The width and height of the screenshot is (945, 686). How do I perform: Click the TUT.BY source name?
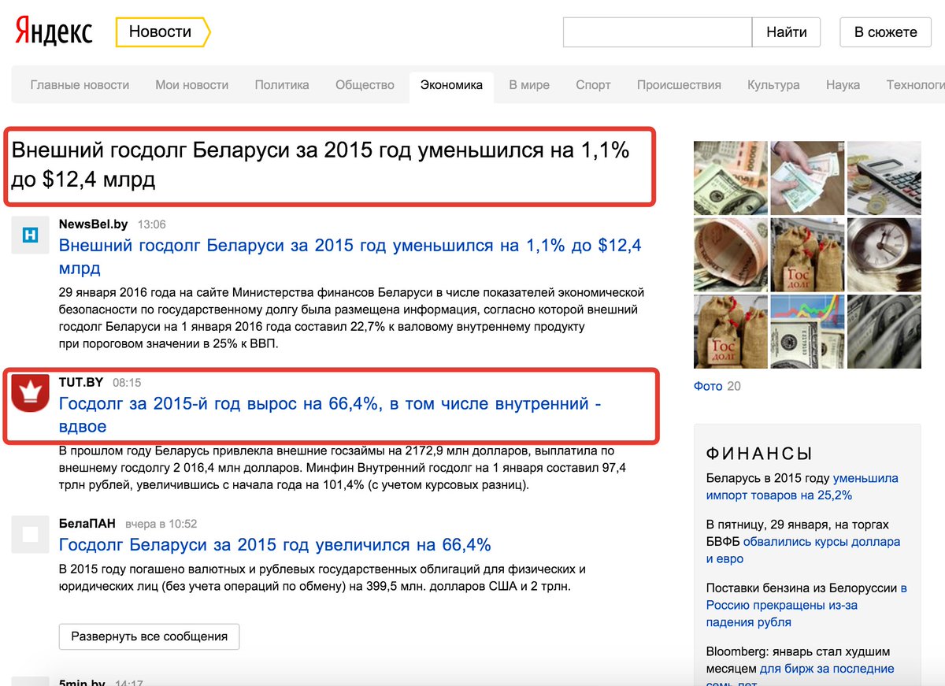click(81, 382)
